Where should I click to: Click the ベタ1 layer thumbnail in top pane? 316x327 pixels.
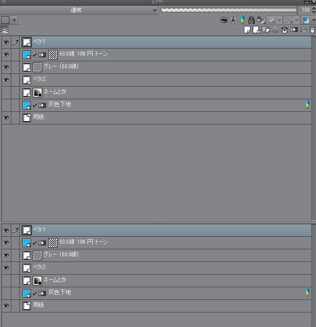pos(27,42)
